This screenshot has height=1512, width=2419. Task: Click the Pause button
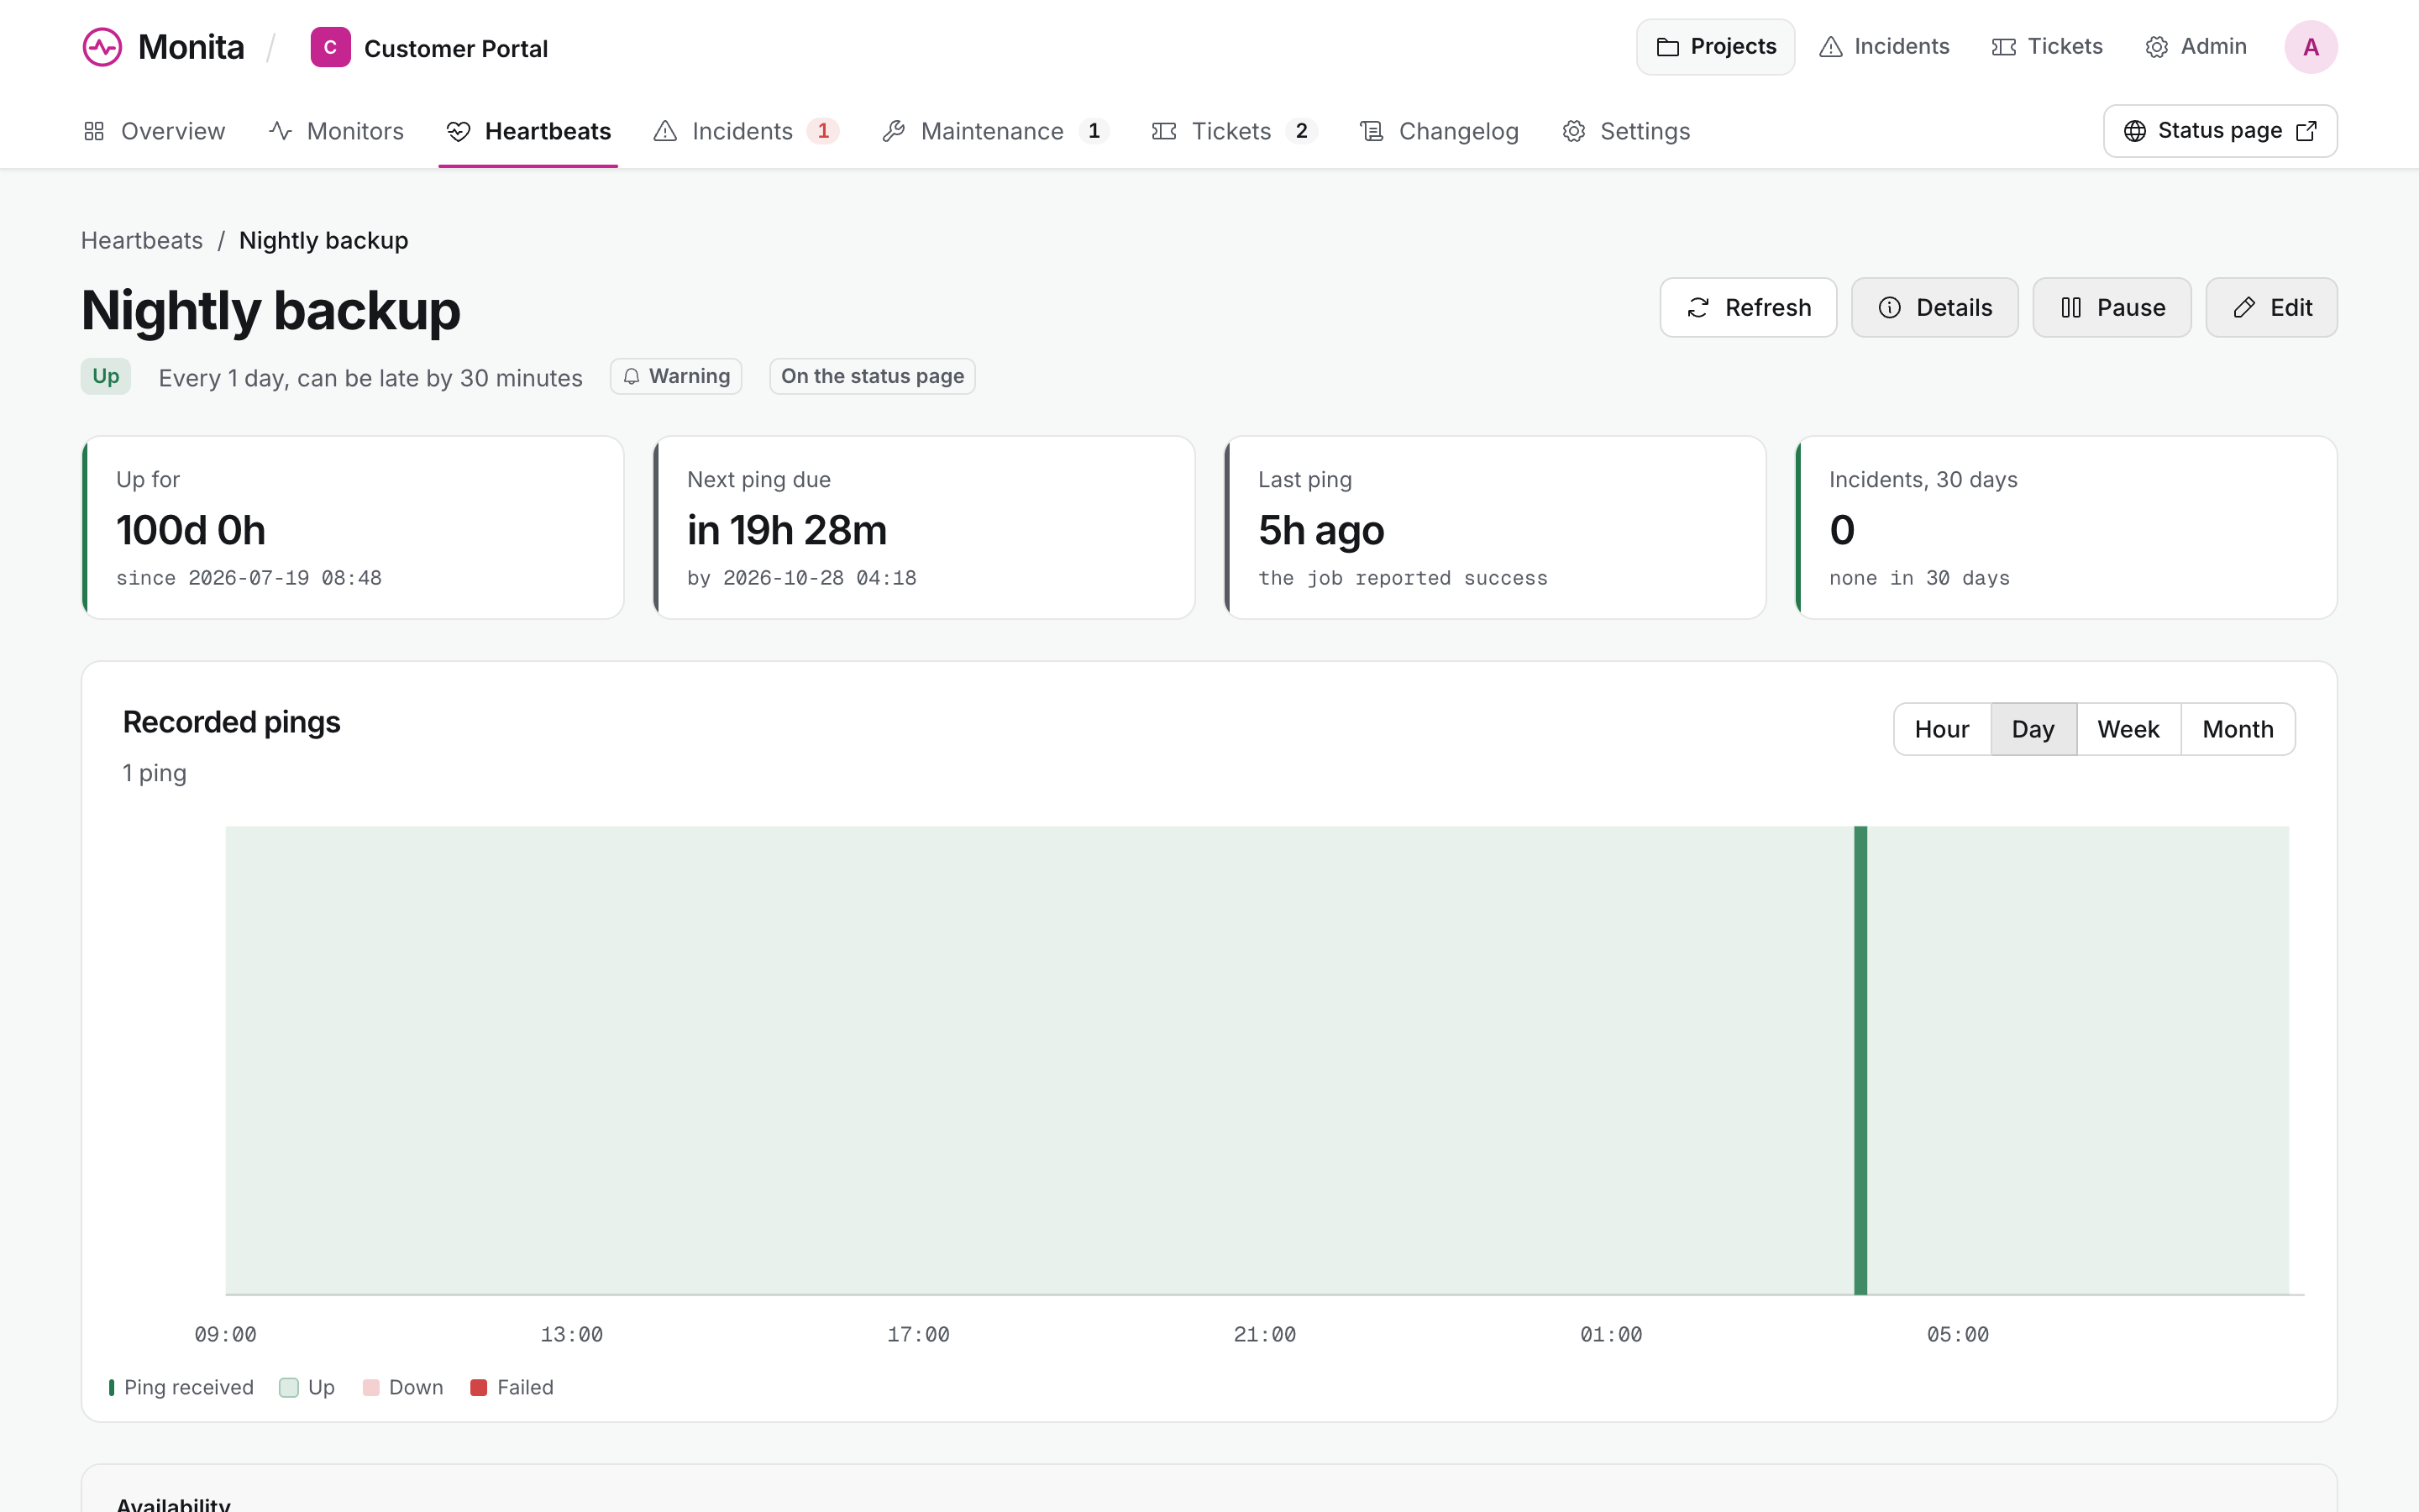coord(2111,308)
